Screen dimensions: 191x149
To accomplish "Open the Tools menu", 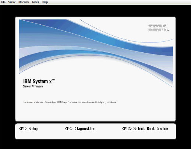I will pos(35,2).
